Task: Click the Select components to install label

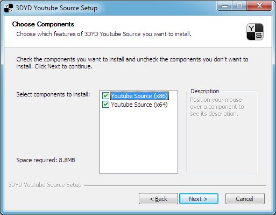Action: [53, 94]
